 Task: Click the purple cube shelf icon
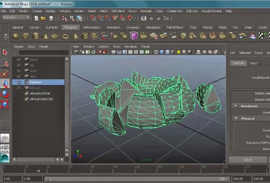tap(134, 36)
